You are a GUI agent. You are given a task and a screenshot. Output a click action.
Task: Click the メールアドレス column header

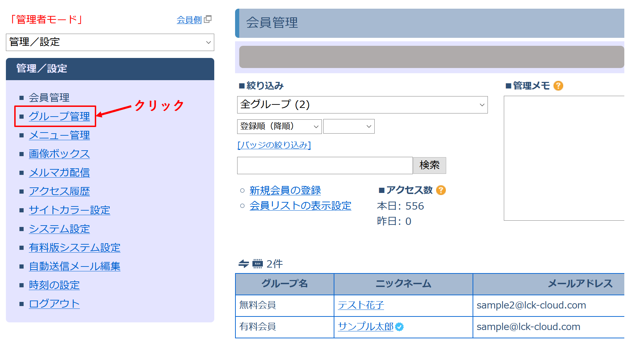pos(549,284)
